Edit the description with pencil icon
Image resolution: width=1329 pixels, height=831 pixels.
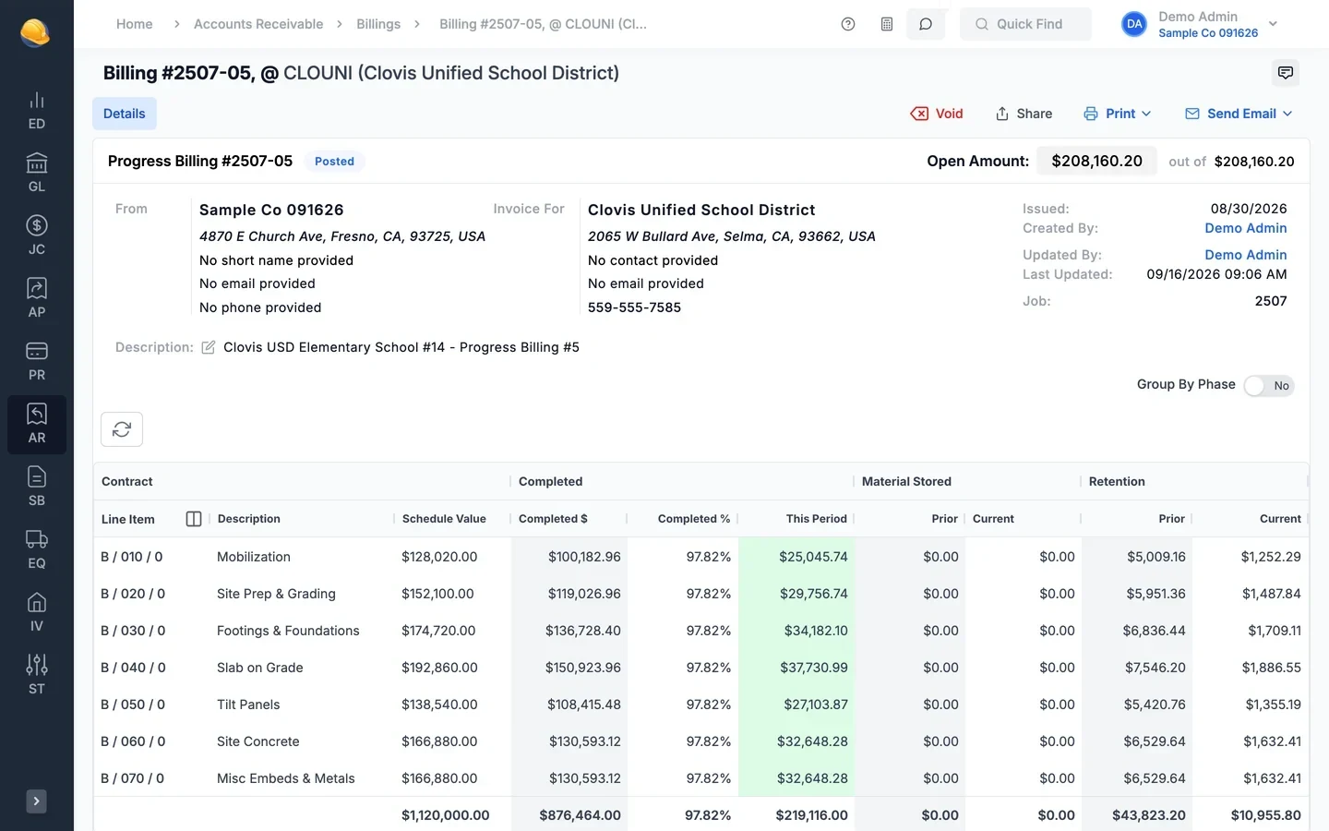(209, 347)
